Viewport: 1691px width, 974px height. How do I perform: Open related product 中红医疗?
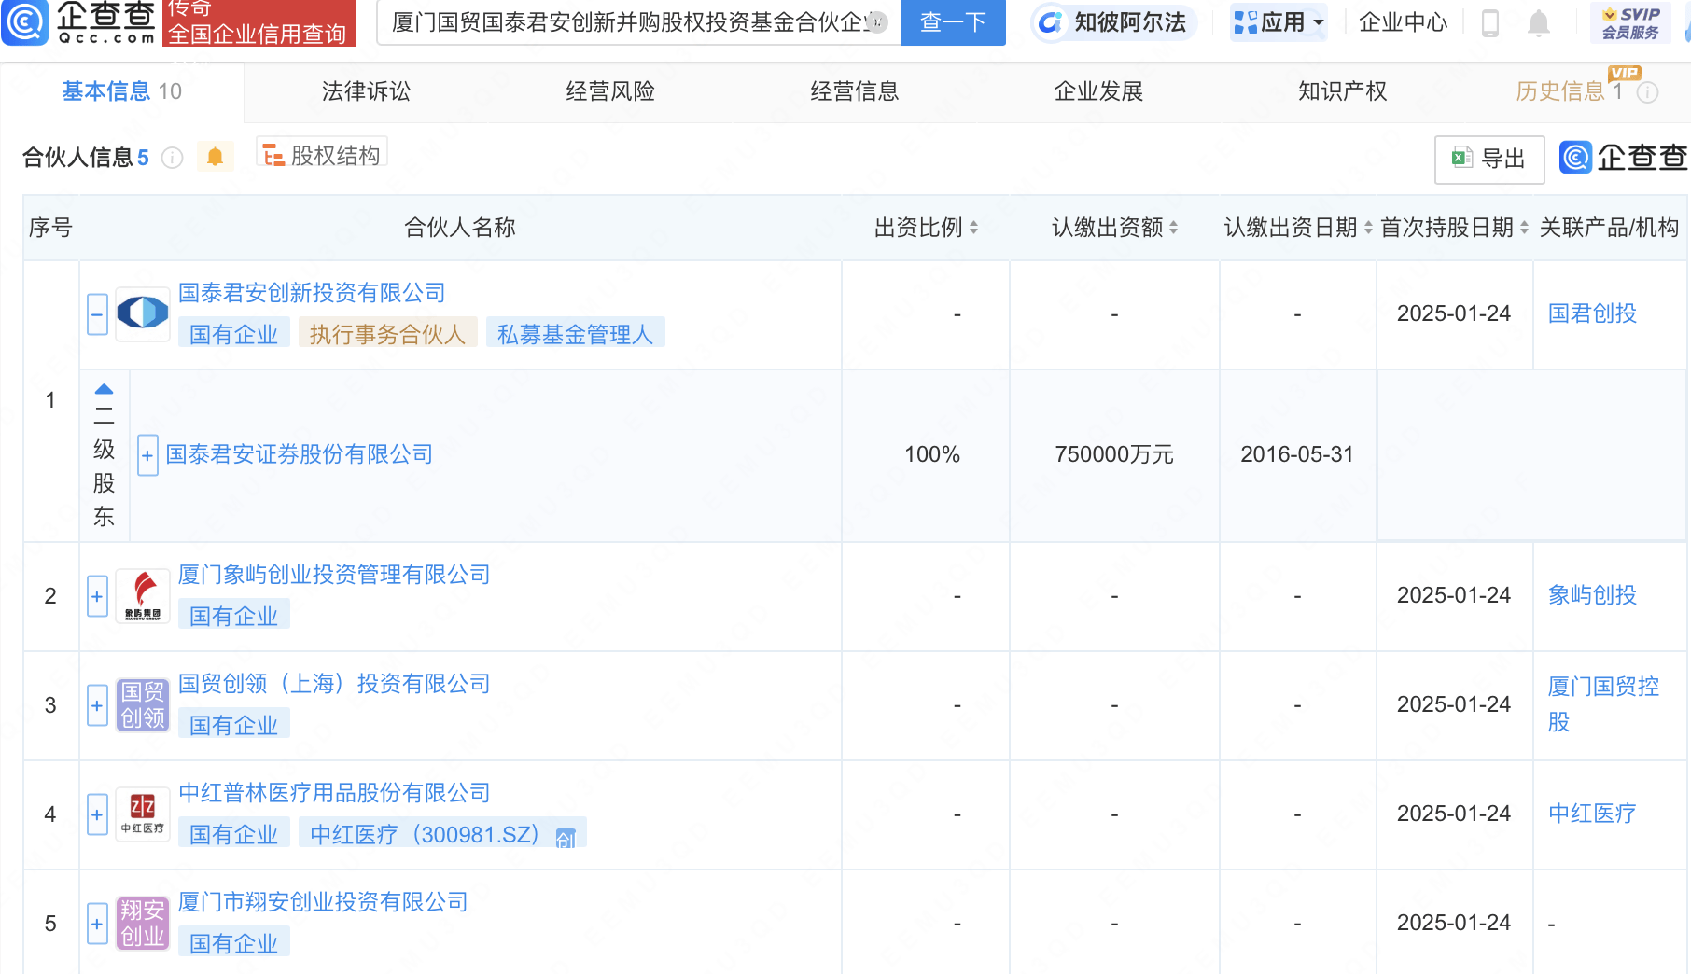(x=1592, y=814)
